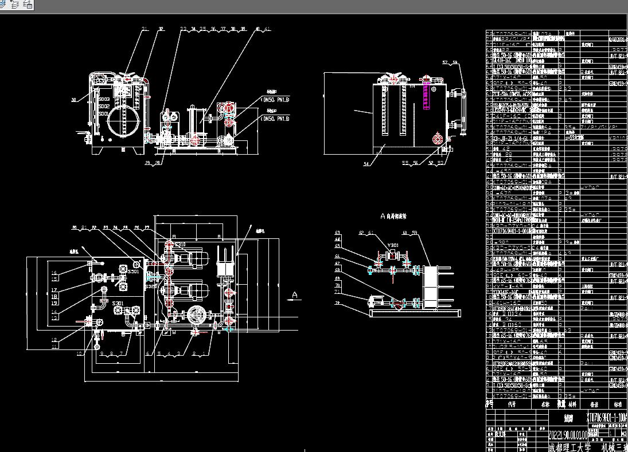Select callout number 32 above the tank
The image size is (628, 452).
(161, 29)
